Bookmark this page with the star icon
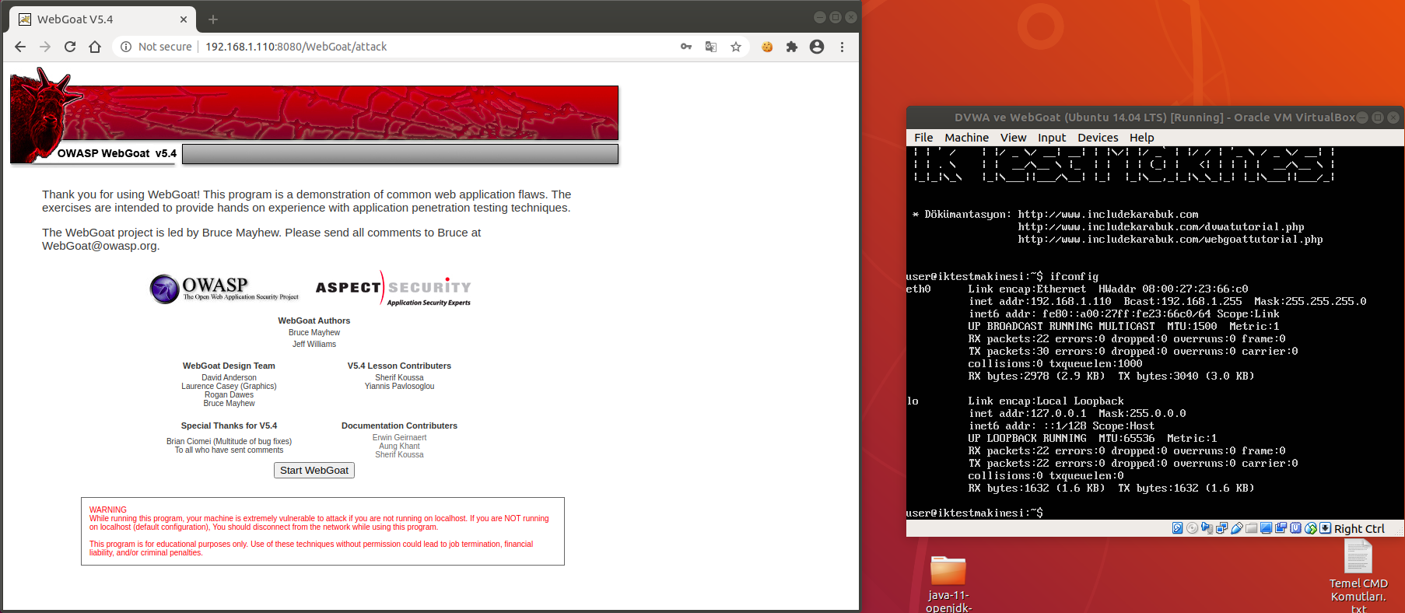This screenshot has width=1405, height=613. (736, 47)
